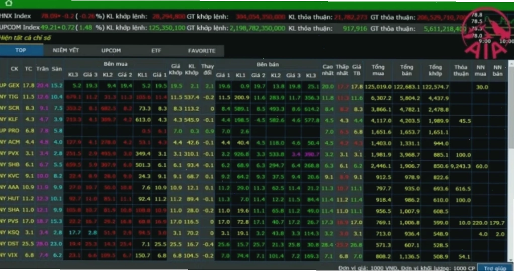Image resolution: width=514 pixels, height=272 pixels.
Task: Open the FAVORITE tab
Action: (x=202, y=51)
